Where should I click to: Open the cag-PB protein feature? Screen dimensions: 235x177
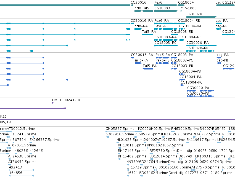219,63
